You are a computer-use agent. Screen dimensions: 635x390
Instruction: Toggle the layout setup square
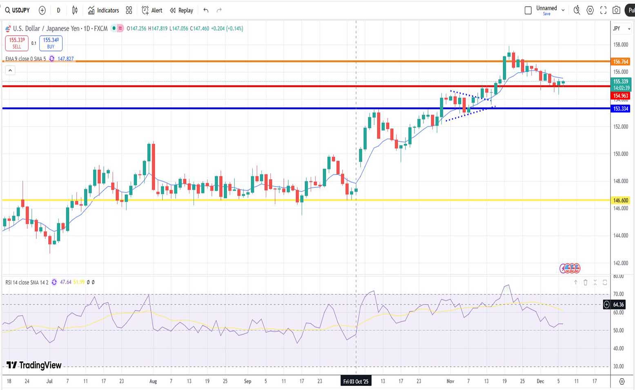(528, 10)
